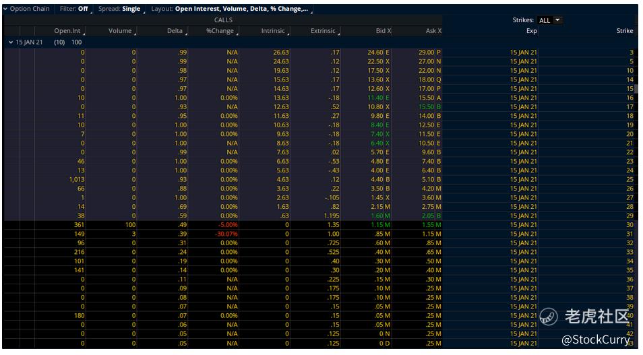Click ask 1.15 M for strike 31
Image resolution: width=643 pixels, height=355 pixels.
(x=431, y=234)
